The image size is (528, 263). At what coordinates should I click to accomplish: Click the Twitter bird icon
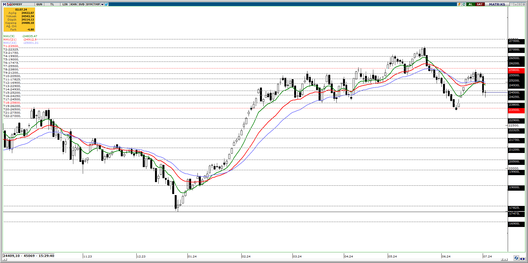106,4
